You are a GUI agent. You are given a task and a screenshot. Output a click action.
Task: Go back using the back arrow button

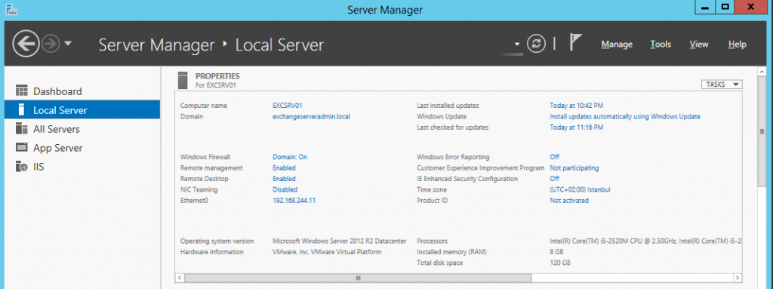pyautogui.click(x=26, y=45)
